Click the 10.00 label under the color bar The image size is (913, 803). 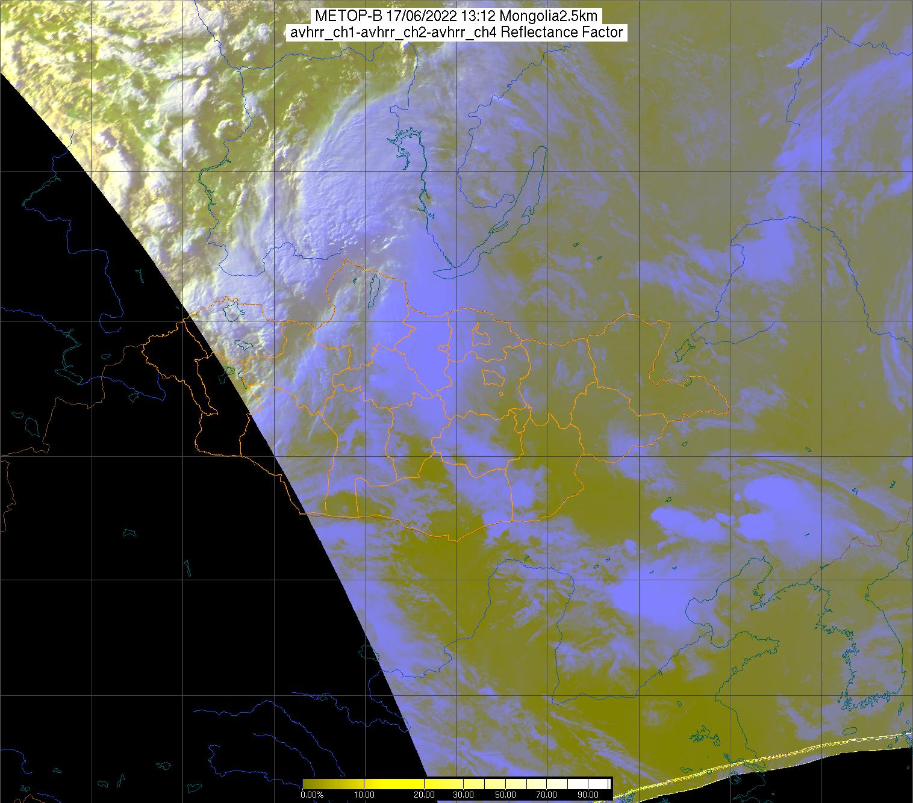[x=365, y=795]
